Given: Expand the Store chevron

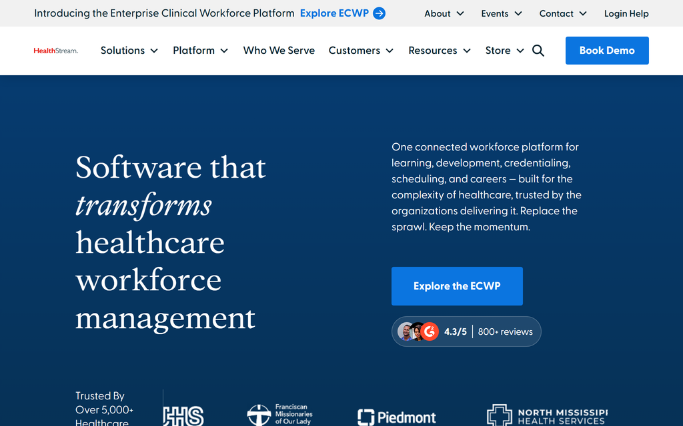Looking at the screenshot, I should click(x=520, y=51).
